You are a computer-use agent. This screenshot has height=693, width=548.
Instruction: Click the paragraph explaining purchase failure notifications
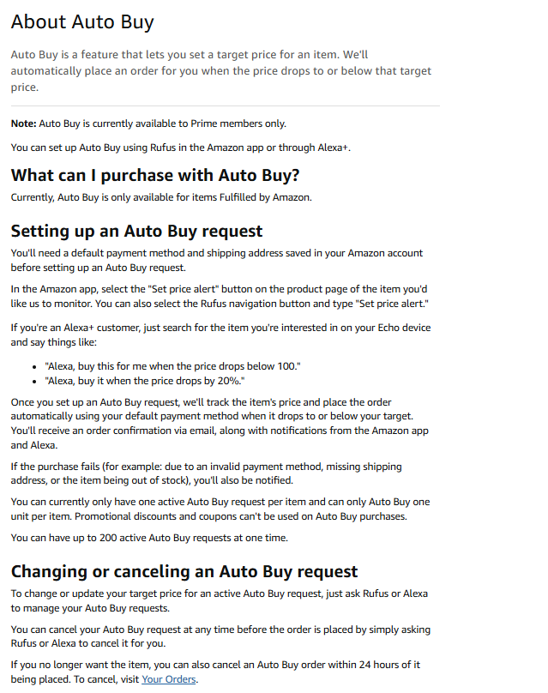pos(206,473)
